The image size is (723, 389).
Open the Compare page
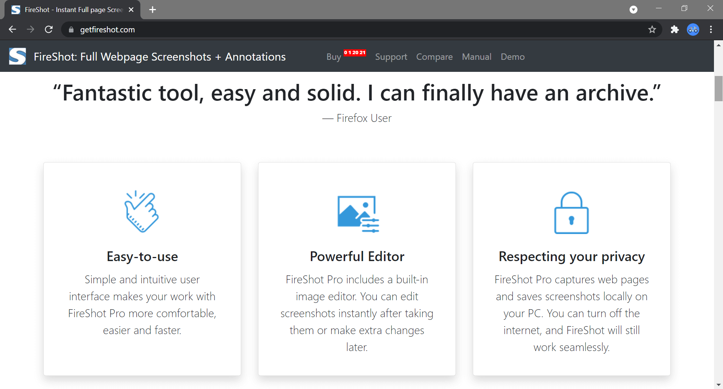[434, 57]
